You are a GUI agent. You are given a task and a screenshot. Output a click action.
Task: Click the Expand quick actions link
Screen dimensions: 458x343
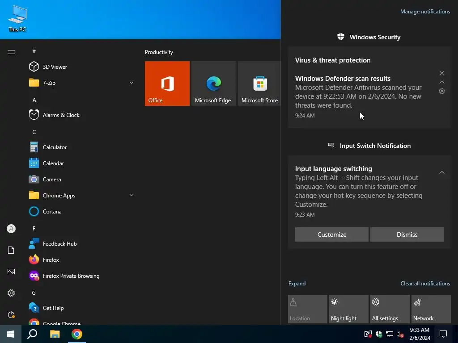click(297, 284)
